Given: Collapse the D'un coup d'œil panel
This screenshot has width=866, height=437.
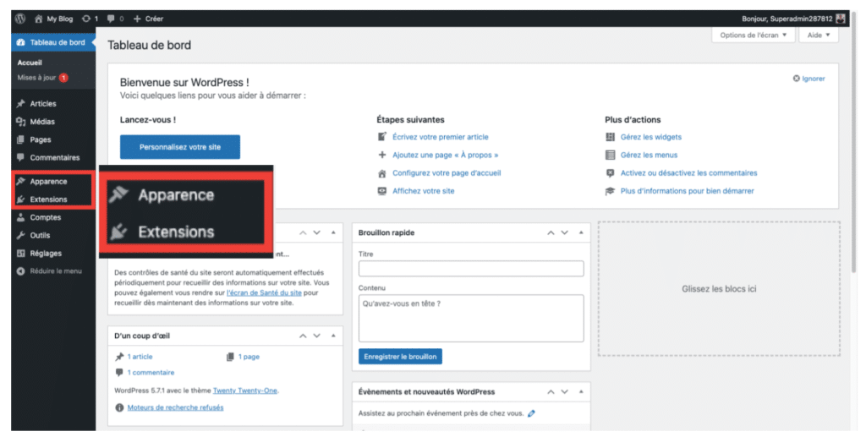Looking at the screenshot, I should 333,336.
